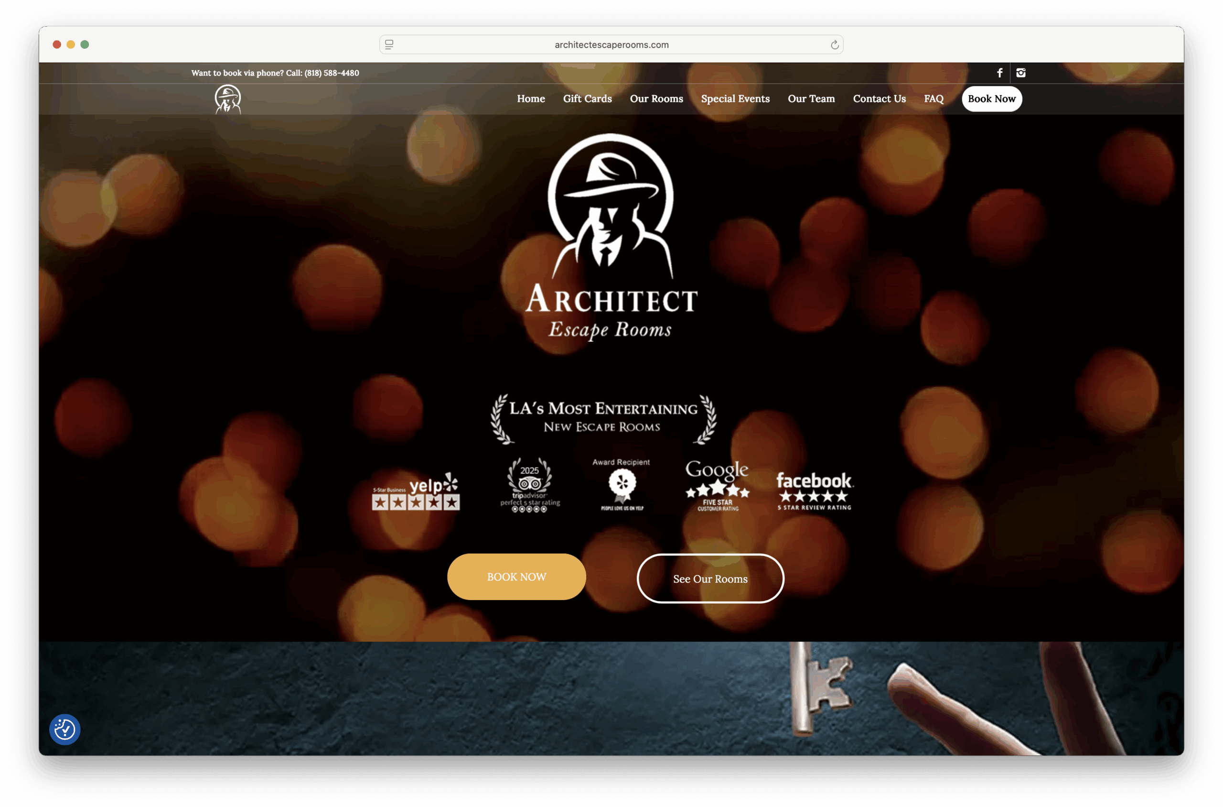This screenshot has height=807, width=1223.
Task: Select the Book Now pill in the navbar
Action: (x=992, y=98)
